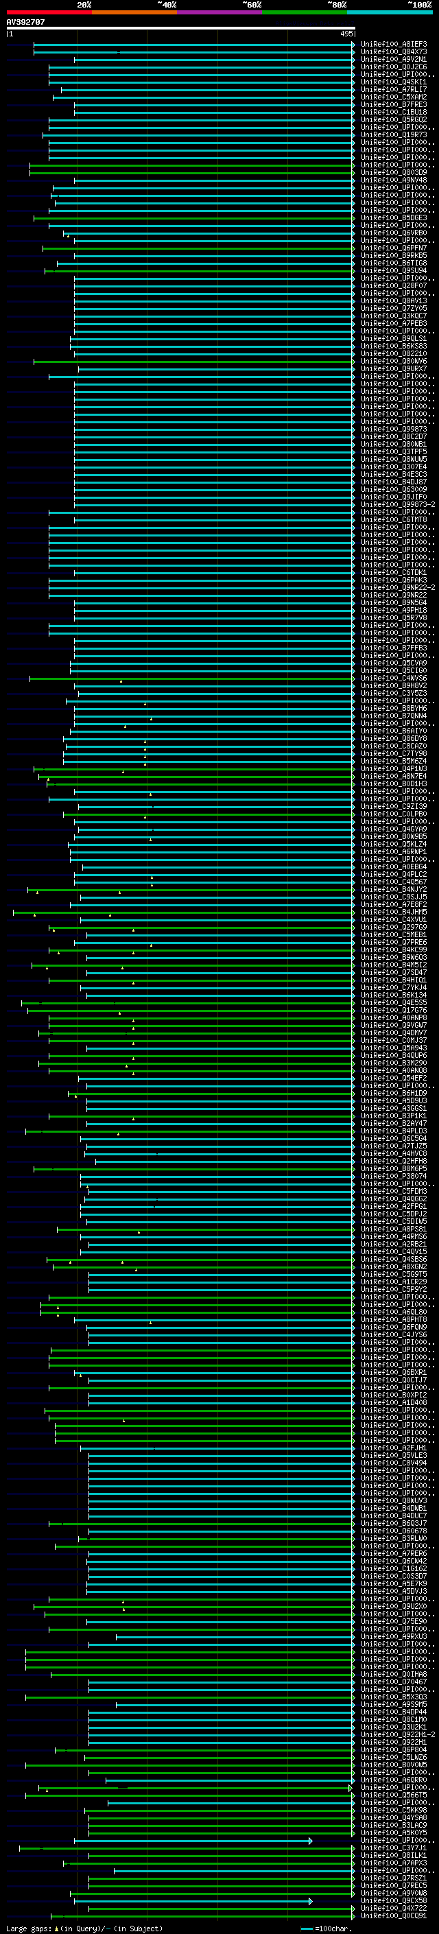
Task: Click label UniRef100_B5M6Z4
Action: point(394,762)
